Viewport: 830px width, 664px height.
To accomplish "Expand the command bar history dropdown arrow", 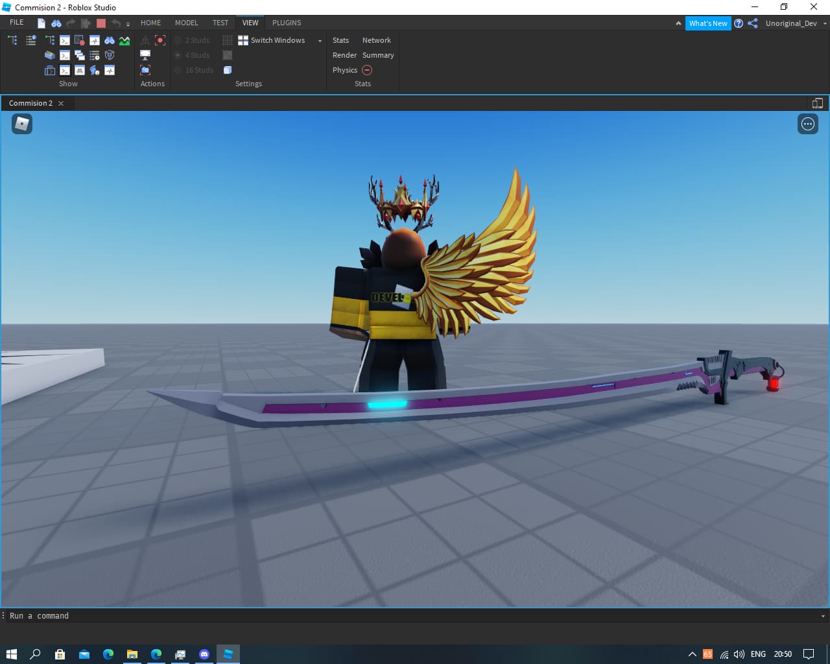I will coord(823,616).
